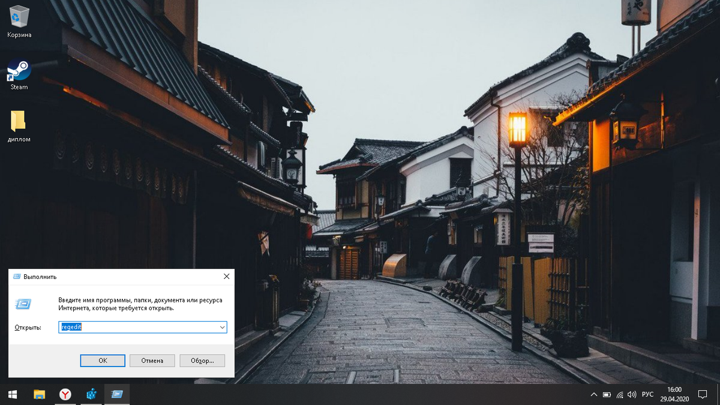Open the Recycle Bin (Корзина) desktop icon
Image resolution: width=720 pixels, height=405 pixels.
pyautogui.click(x=19, y=22)
